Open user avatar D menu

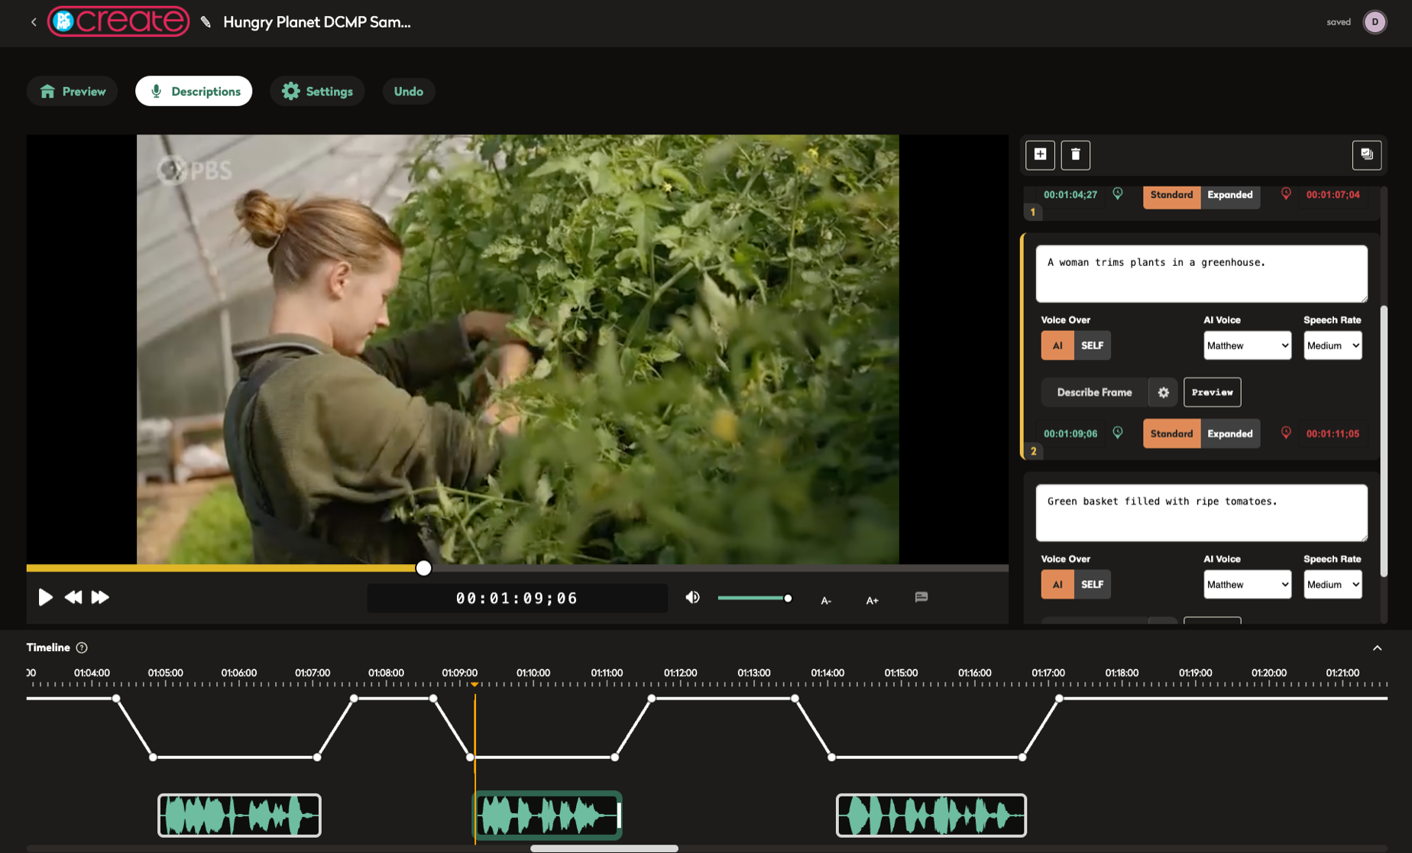(1375, 22)
